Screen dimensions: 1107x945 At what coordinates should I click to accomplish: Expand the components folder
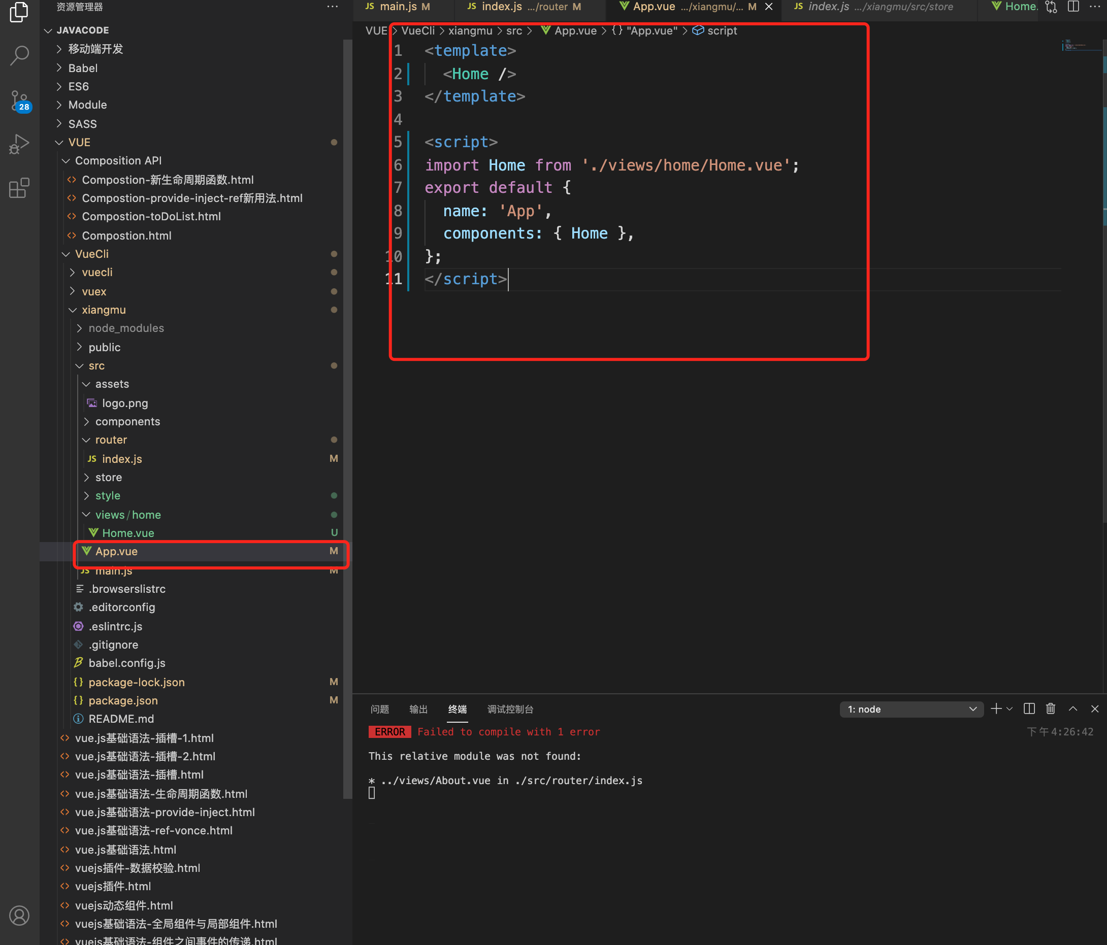click(127, 421)
